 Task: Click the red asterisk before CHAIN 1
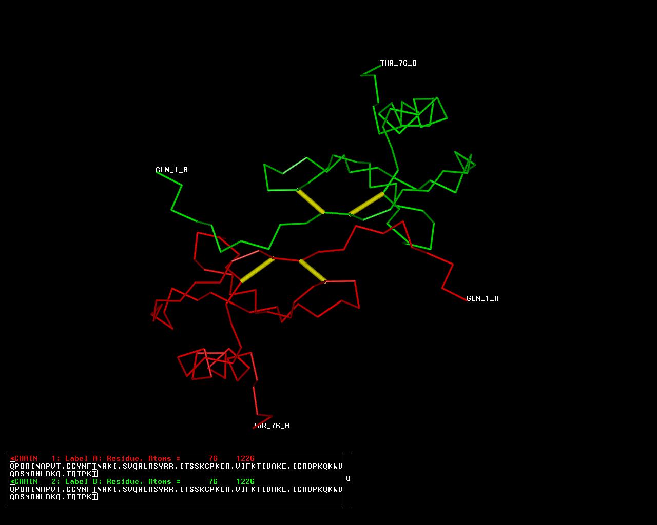click(12, 458)
